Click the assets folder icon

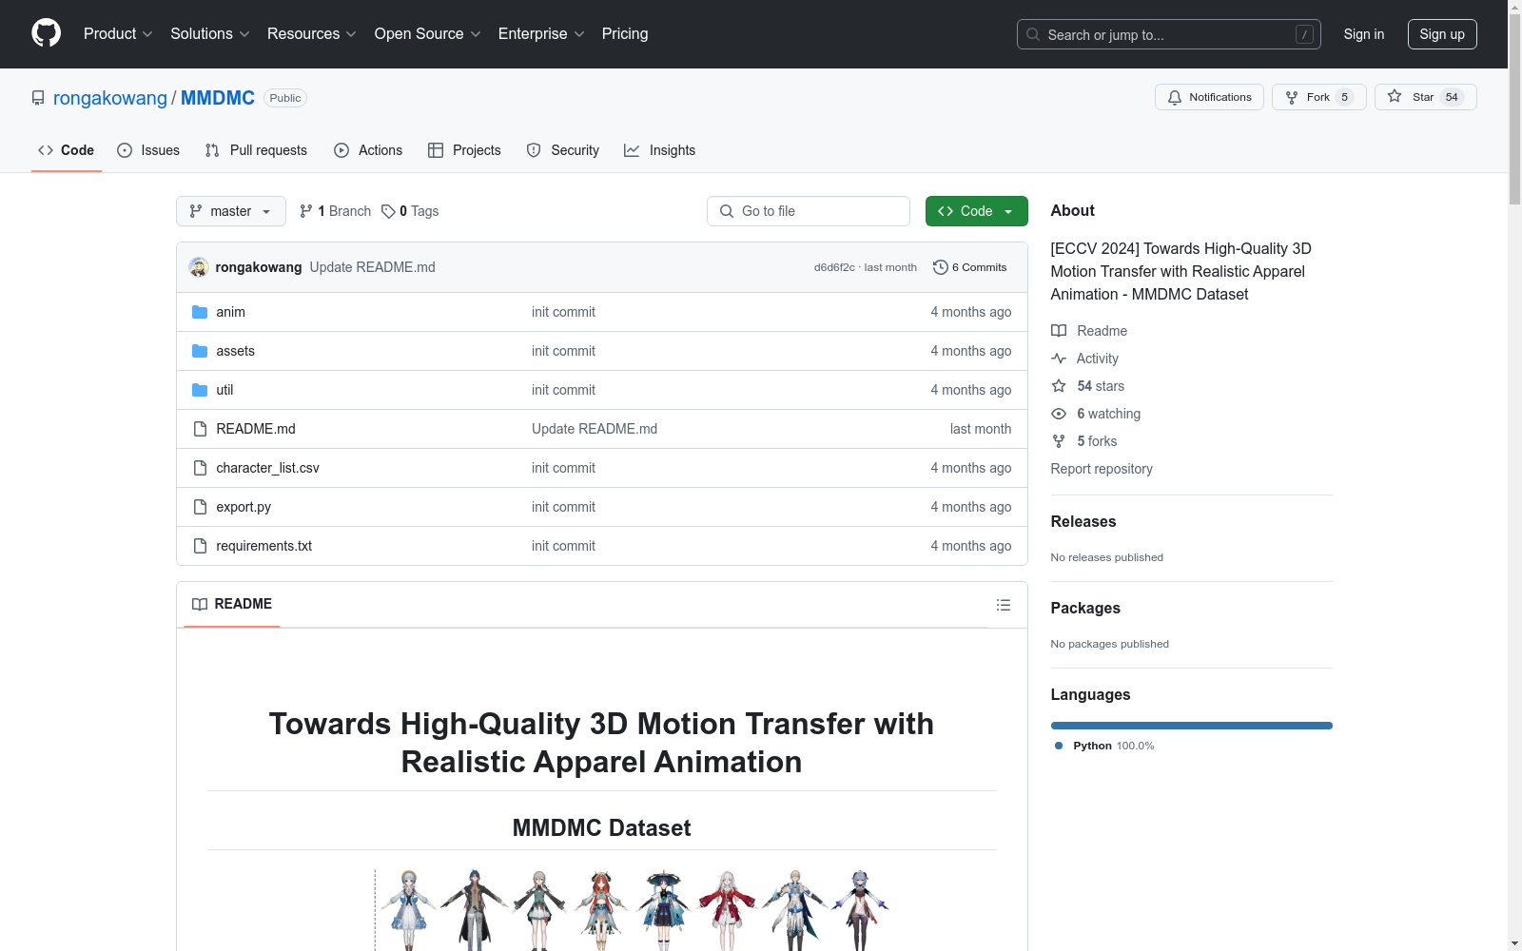tap(200, 351)
